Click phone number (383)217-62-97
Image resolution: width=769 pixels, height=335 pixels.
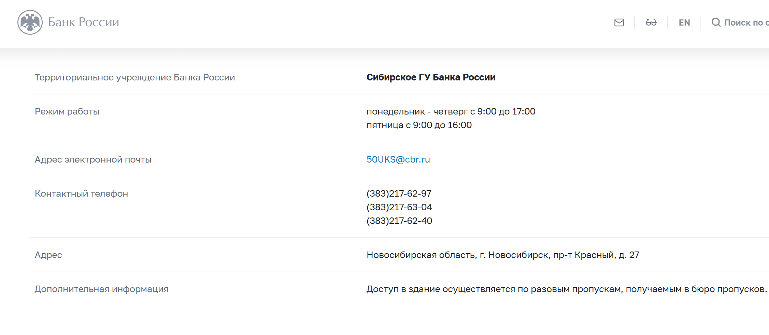399,194
